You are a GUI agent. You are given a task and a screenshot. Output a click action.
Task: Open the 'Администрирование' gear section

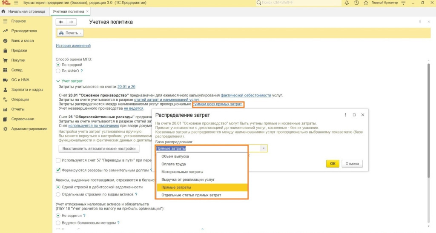(29, 129)
